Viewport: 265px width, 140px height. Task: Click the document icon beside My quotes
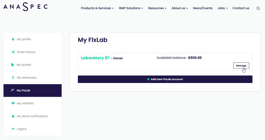pos(12,65)
